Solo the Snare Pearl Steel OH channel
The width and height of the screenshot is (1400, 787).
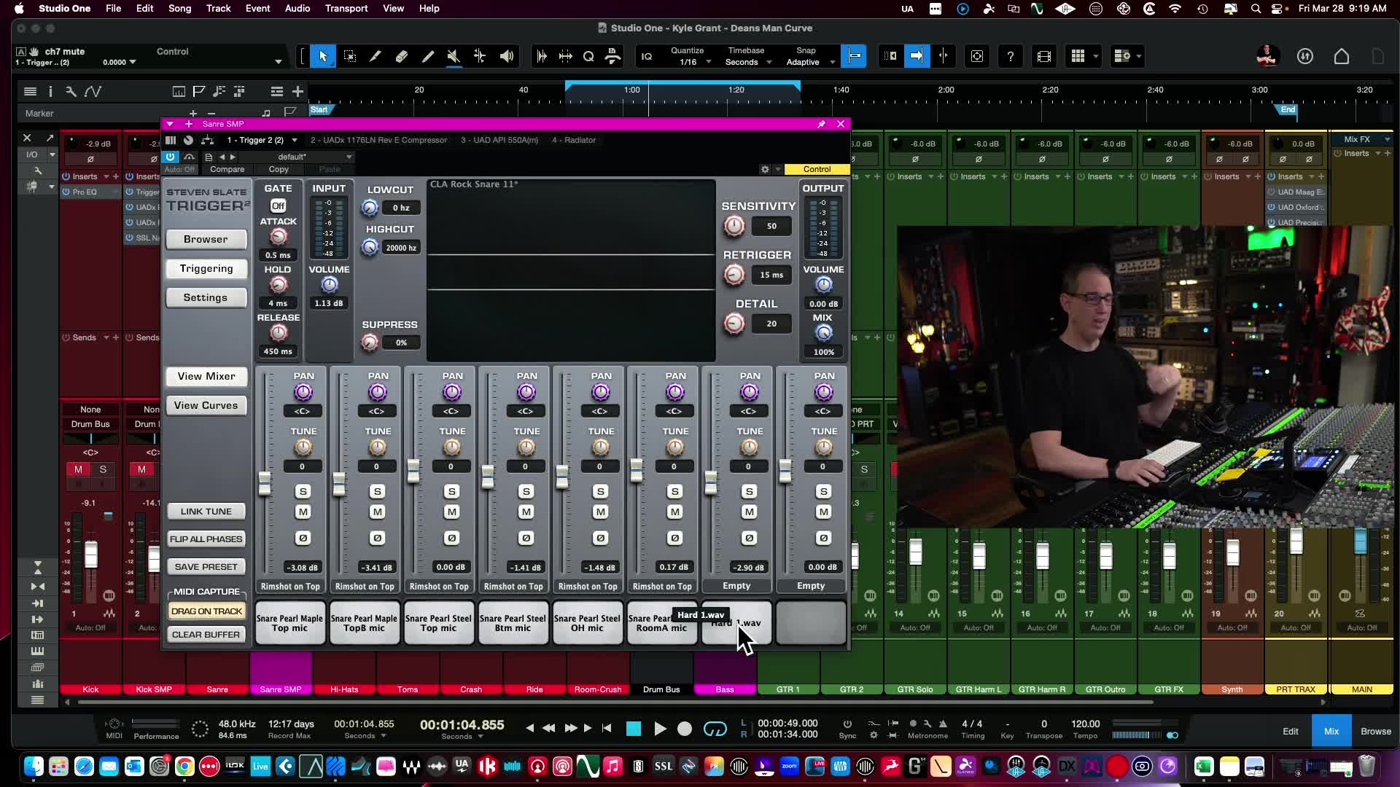point(601,492)
